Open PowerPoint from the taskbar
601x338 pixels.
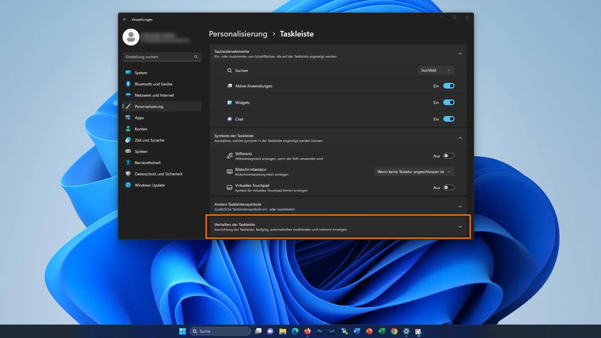tap(369, 331)
